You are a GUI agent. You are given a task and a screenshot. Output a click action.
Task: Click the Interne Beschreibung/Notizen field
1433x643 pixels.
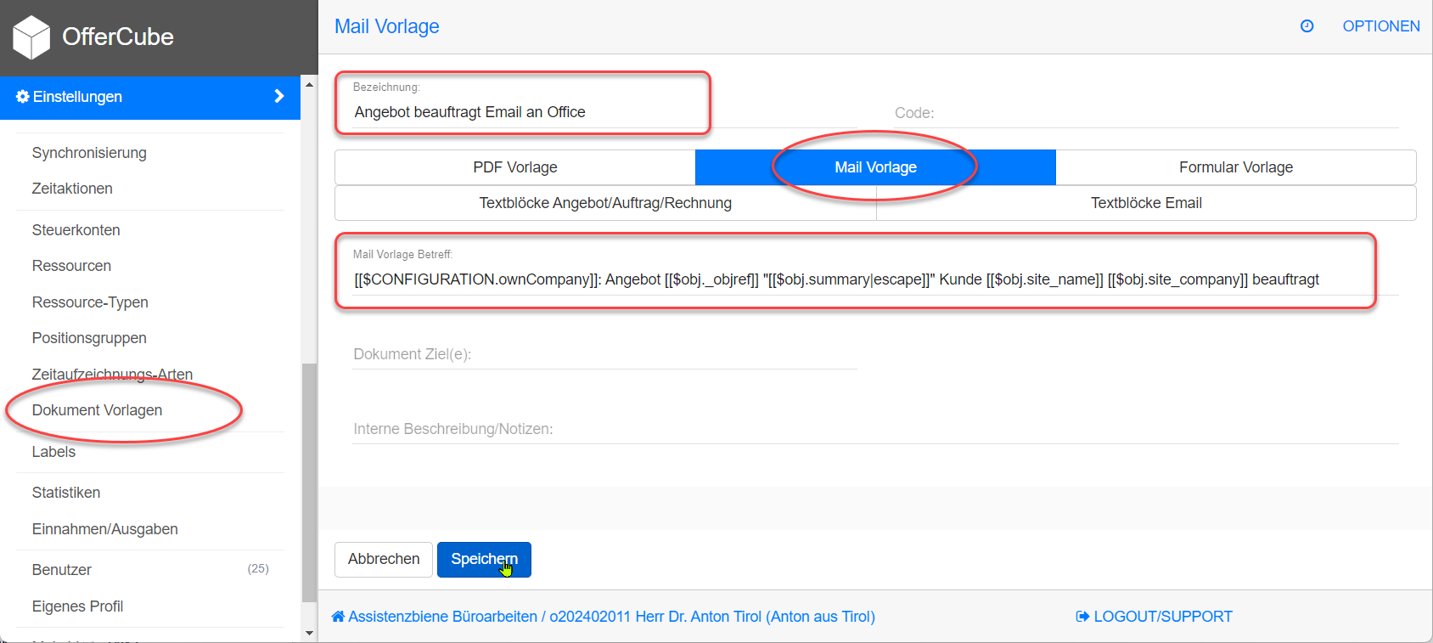[x=875, y=429]
